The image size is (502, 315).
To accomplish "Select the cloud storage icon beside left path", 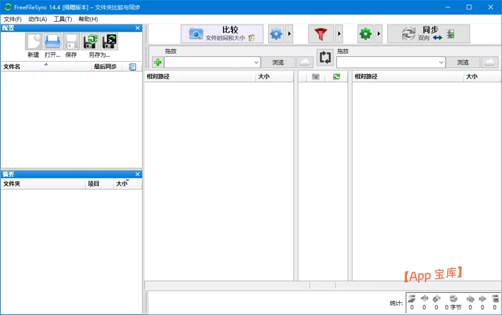I will [x=305, y=62].
